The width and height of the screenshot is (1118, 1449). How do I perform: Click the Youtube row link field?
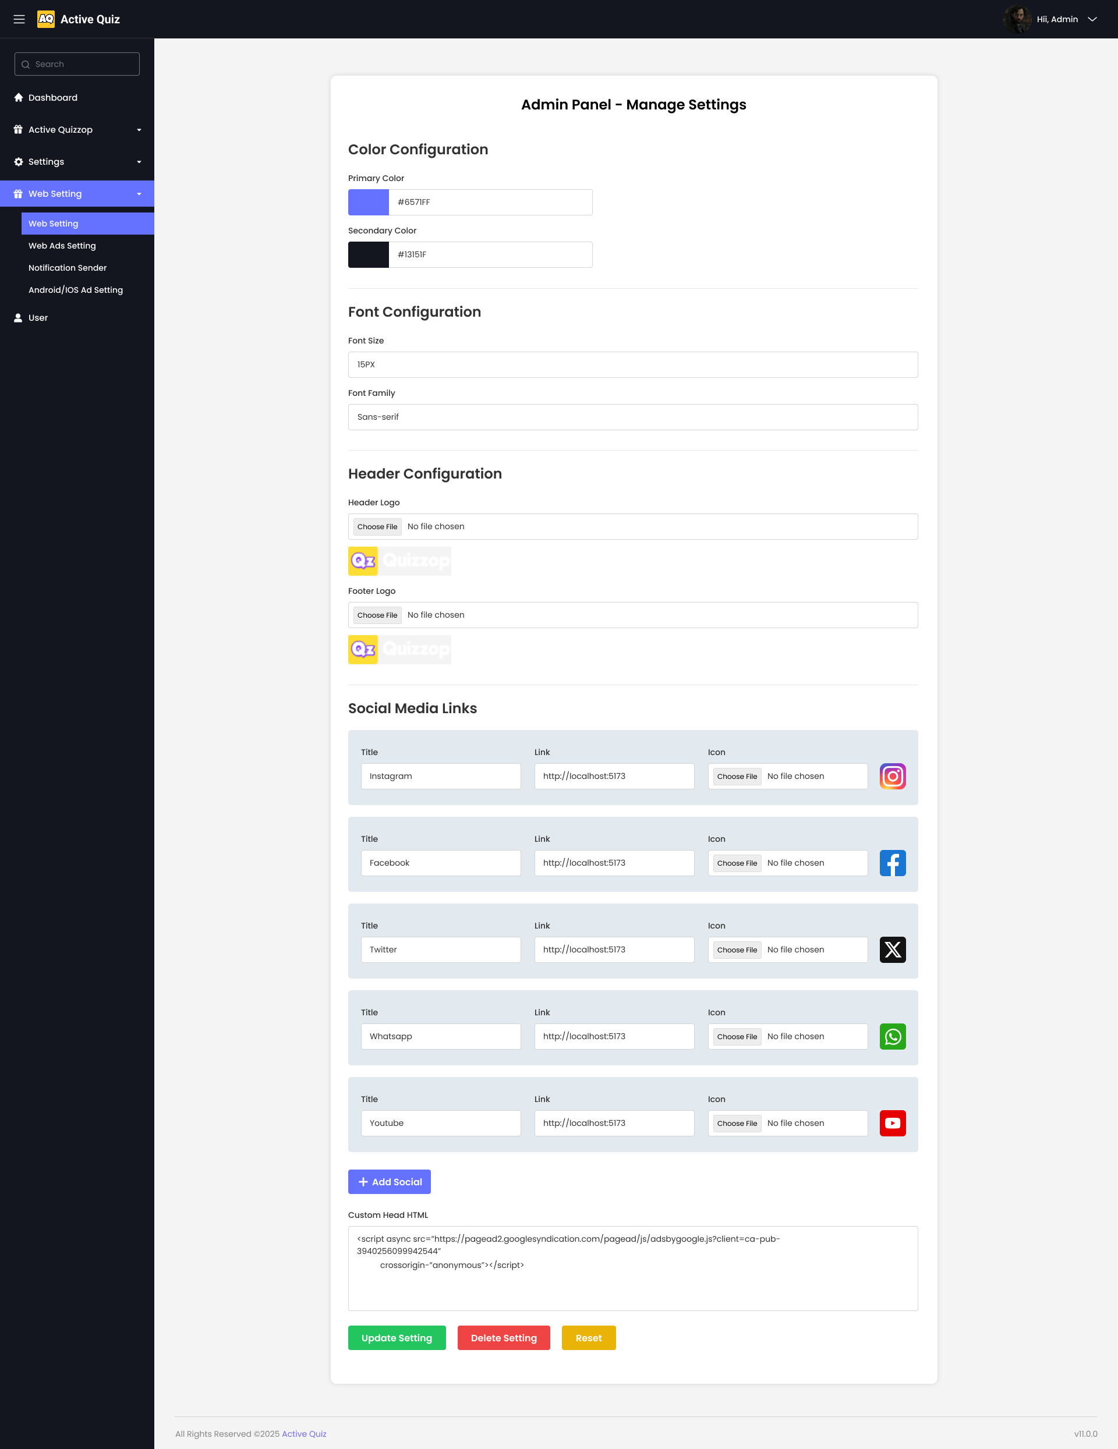click(614, 1123)
